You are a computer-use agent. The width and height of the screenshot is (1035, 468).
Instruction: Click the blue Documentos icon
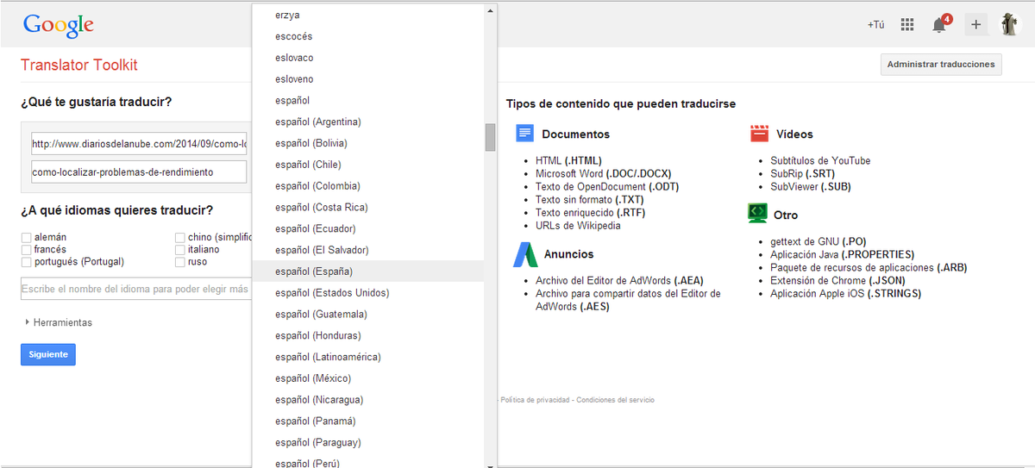coord(524,134)
